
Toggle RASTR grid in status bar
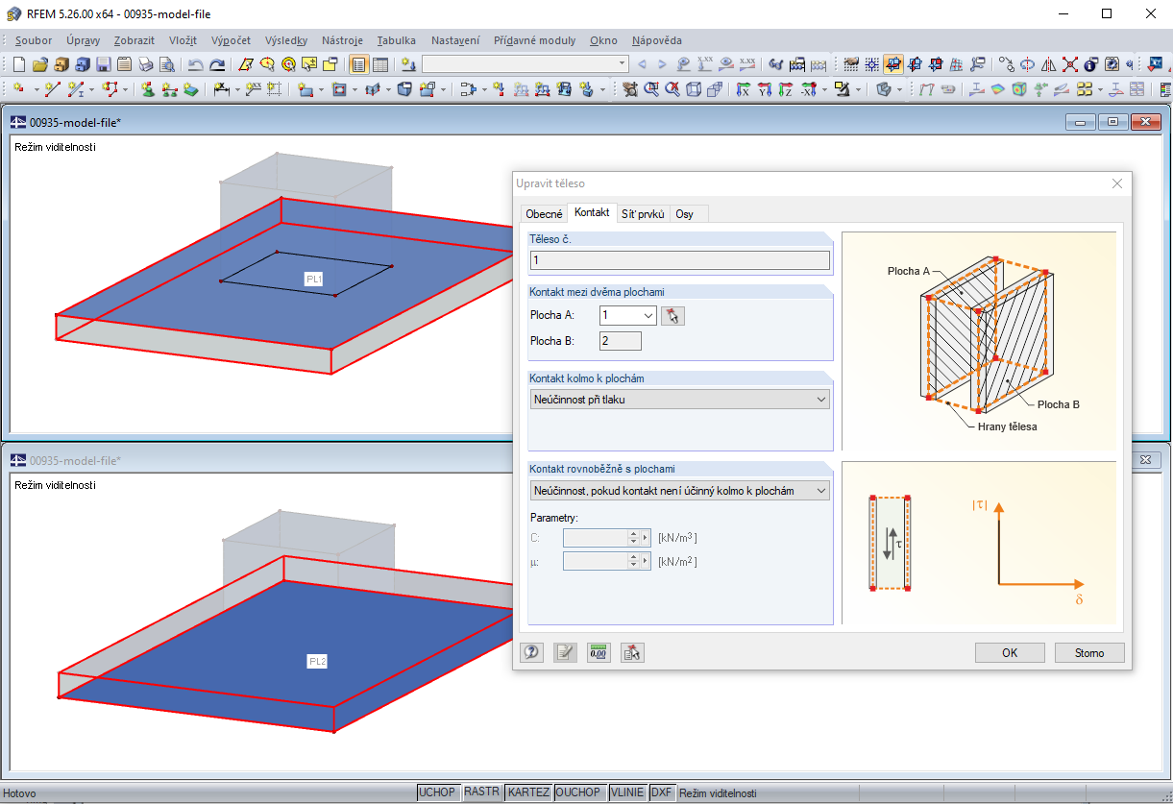click(x=481, y=793)
